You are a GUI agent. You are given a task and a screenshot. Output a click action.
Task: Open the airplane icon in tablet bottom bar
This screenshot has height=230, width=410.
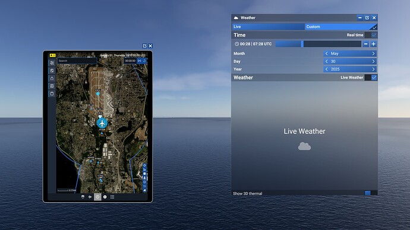(x=90, y=197)
